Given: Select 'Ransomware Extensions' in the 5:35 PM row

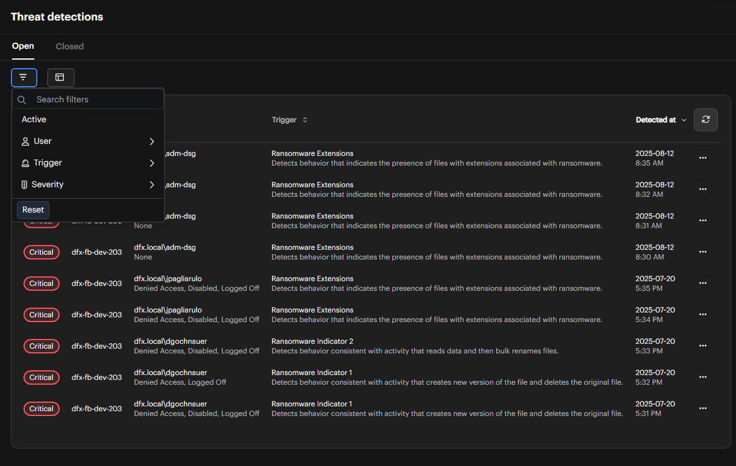Looking at the screenshot, I should [312, 279].
